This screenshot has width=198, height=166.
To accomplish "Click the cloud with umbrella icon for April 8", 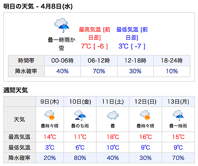I will point(62,25).
